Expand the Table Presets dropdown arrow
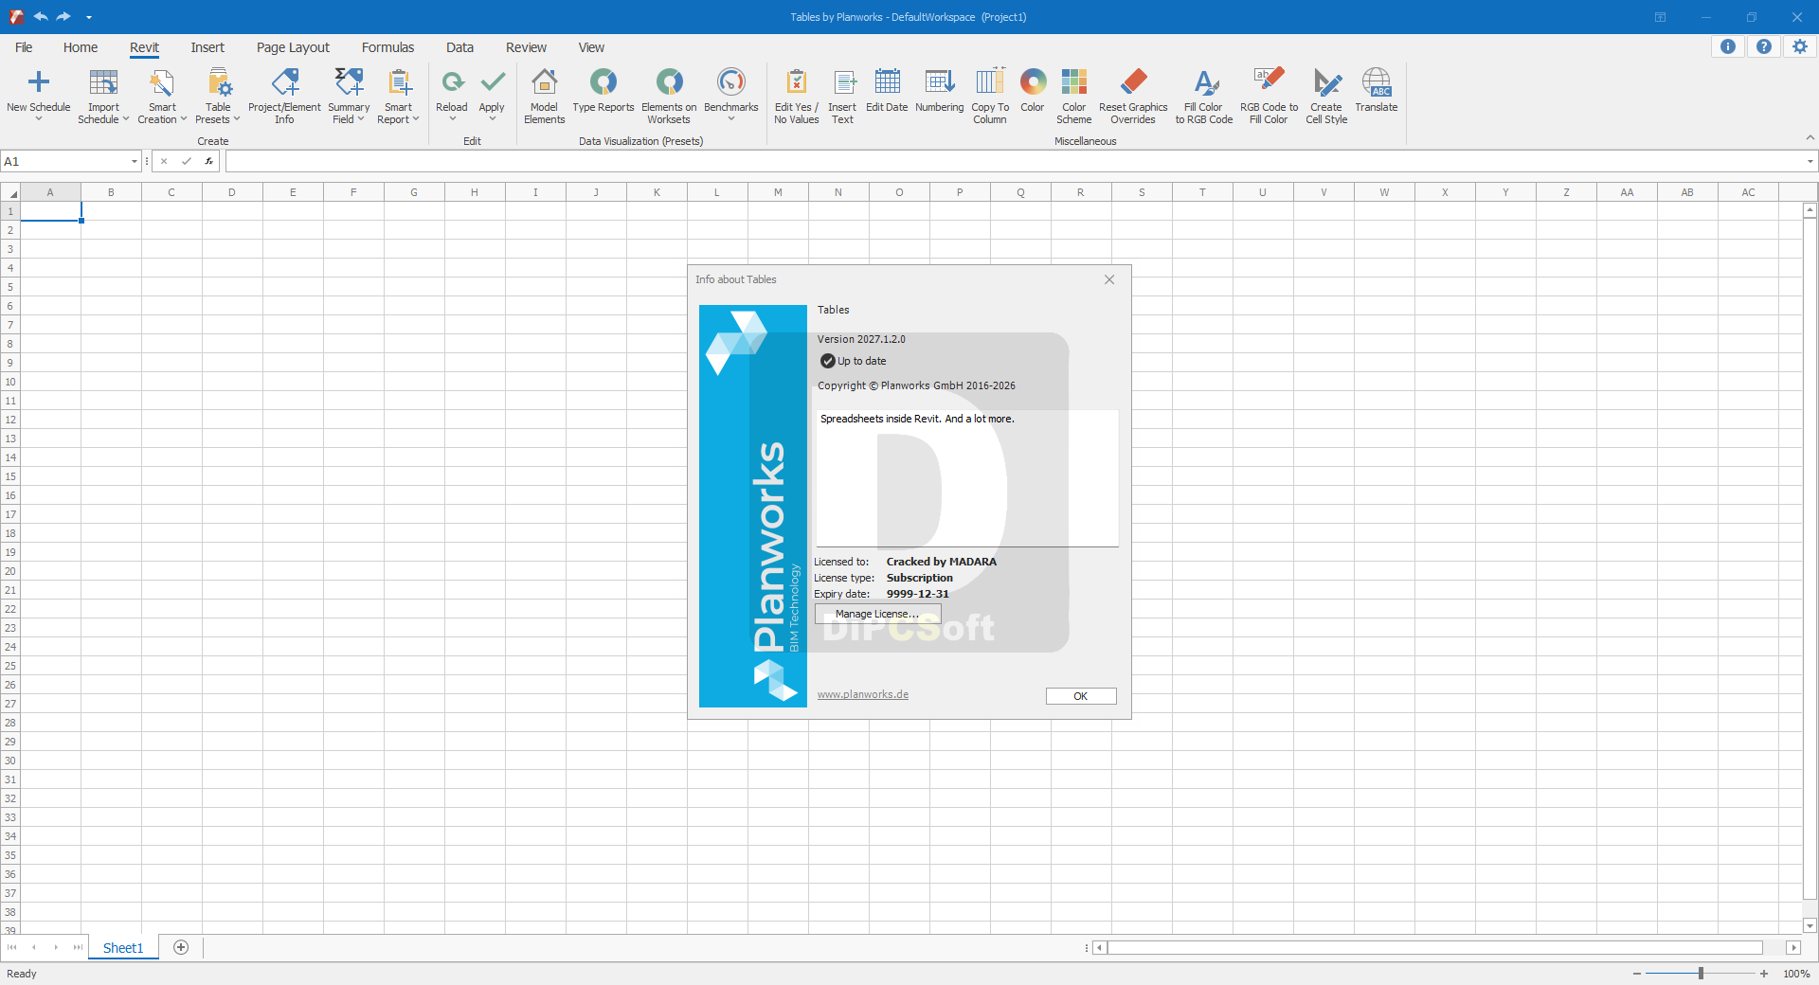Viewport: 1819px width, 985px height. (237, 119)
